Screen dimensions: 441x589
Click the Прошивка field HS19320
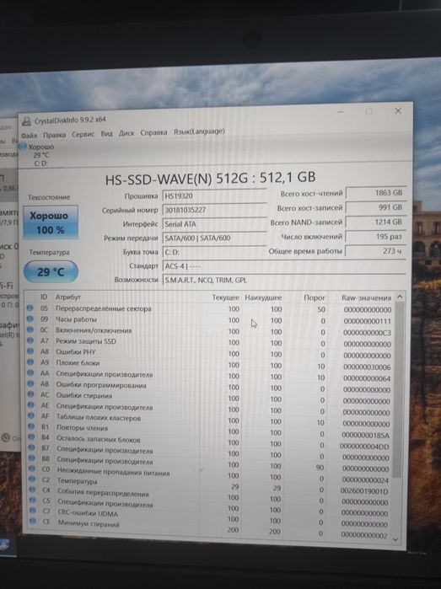pos(214,195)
